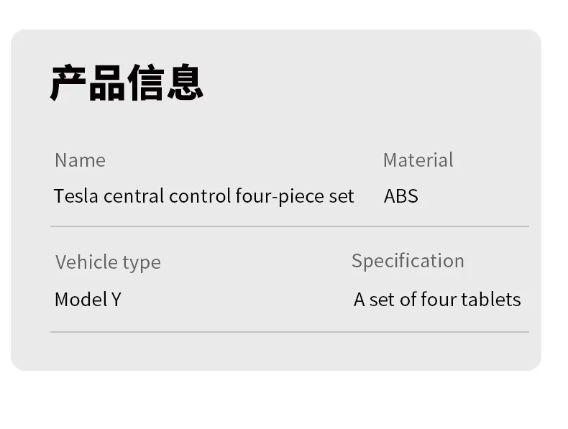Select the Material field label
Viewport: 568px width, 429px height.
point(418,160)
